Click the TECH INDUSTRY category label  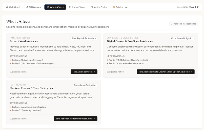tap(18, 85)
